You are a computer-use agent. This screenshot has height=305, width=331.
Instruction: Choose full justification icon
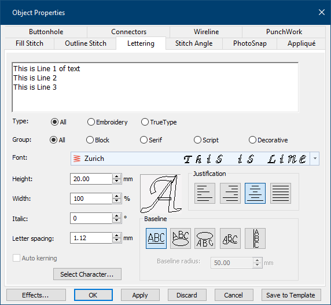click(280, 193)
